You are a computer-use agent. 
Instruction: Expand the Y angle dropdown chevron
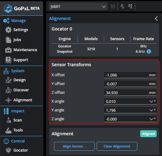click(151, 110)
